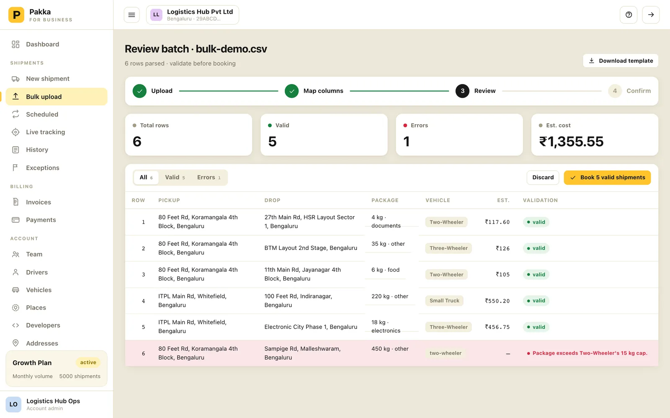Open the Invoices document icon

click(x=15, y=202)
